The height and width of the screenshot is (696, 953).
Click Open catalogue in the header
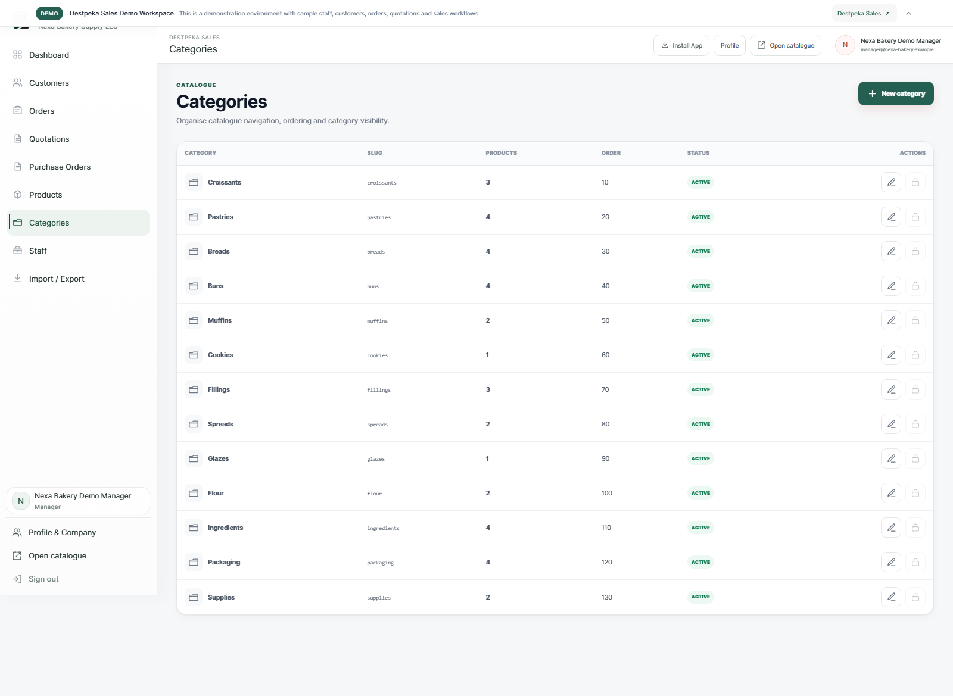pos(786,45)
